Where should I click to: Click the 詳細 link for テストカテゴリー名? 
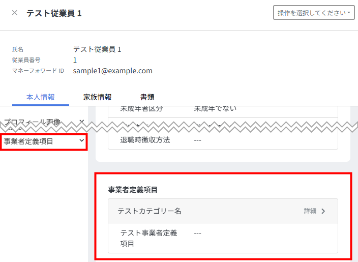click(x=310, y=211)
